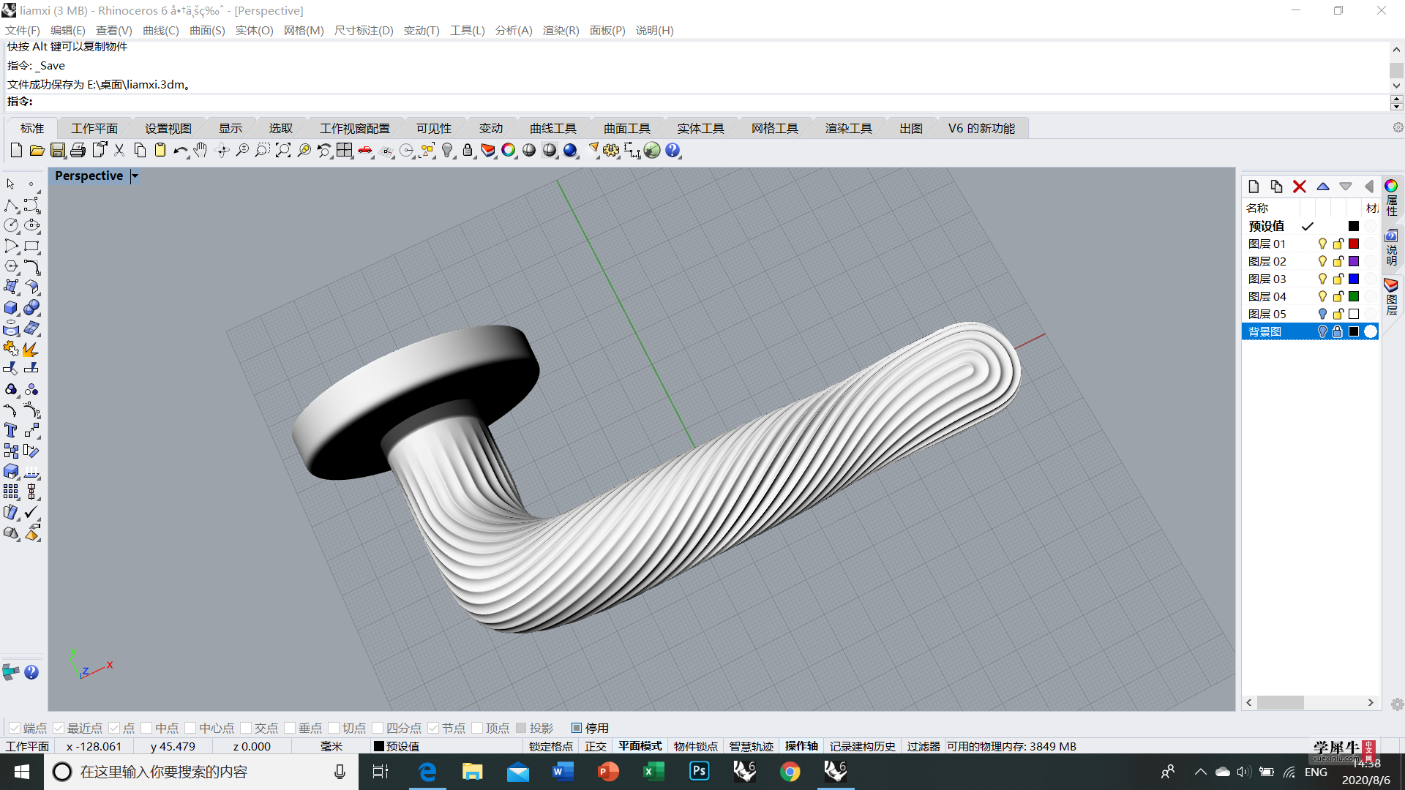Viewport: 1405px width, 790px height.
Task: Show hidden Windows tray icons chevron
Action: [1200, 772]
